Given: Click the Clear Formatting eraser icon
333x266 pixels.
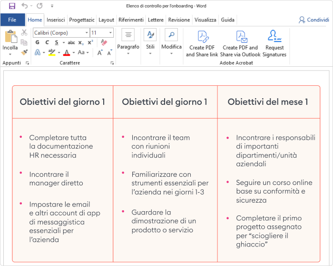Looking at the screenshot, I should (x=104, y=42).
